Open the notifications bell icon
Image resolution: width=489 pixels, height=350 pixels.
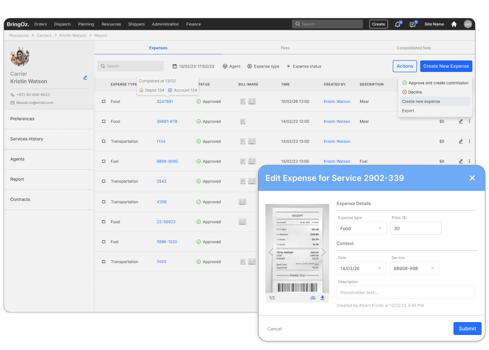[x=397, y=24]
